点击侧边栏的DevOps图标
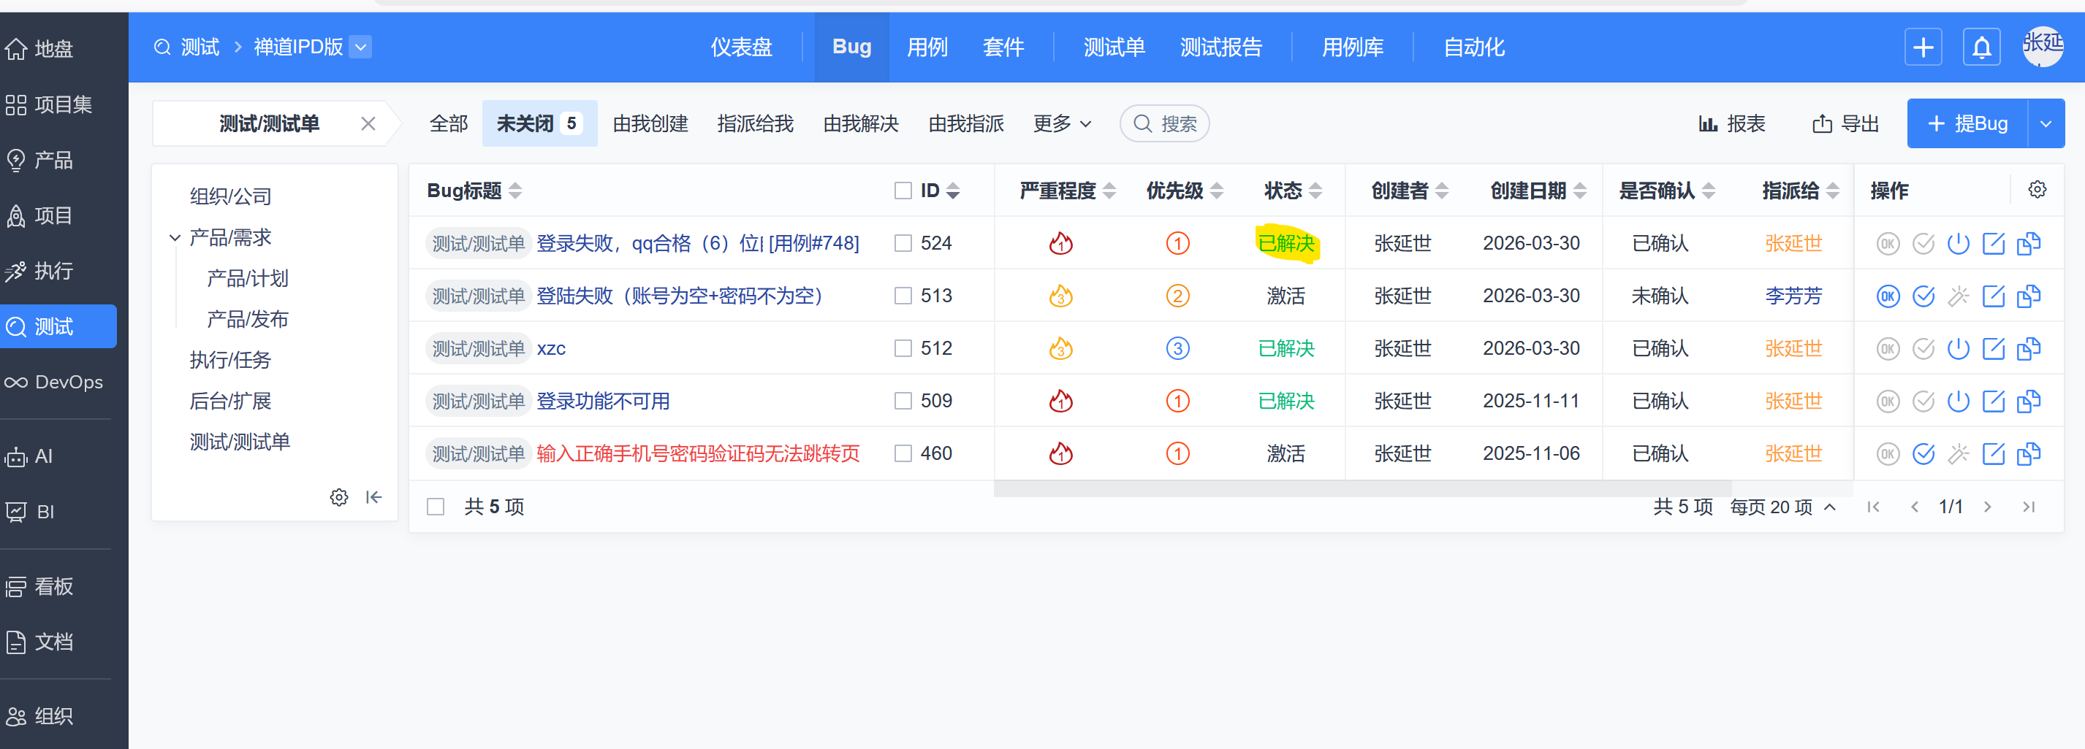 click(x=16, y=382)
